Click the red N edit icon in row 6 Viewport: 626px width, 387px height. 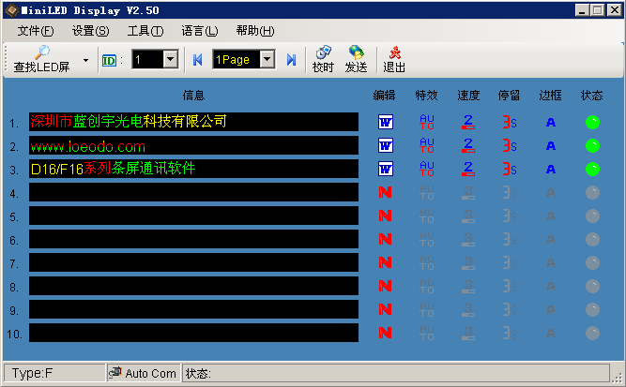point(385,239)
